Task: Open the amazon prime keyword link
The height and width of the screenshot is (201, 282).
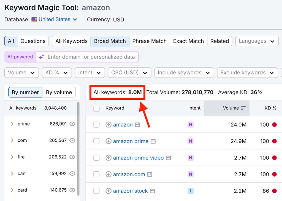Action: 130,141
